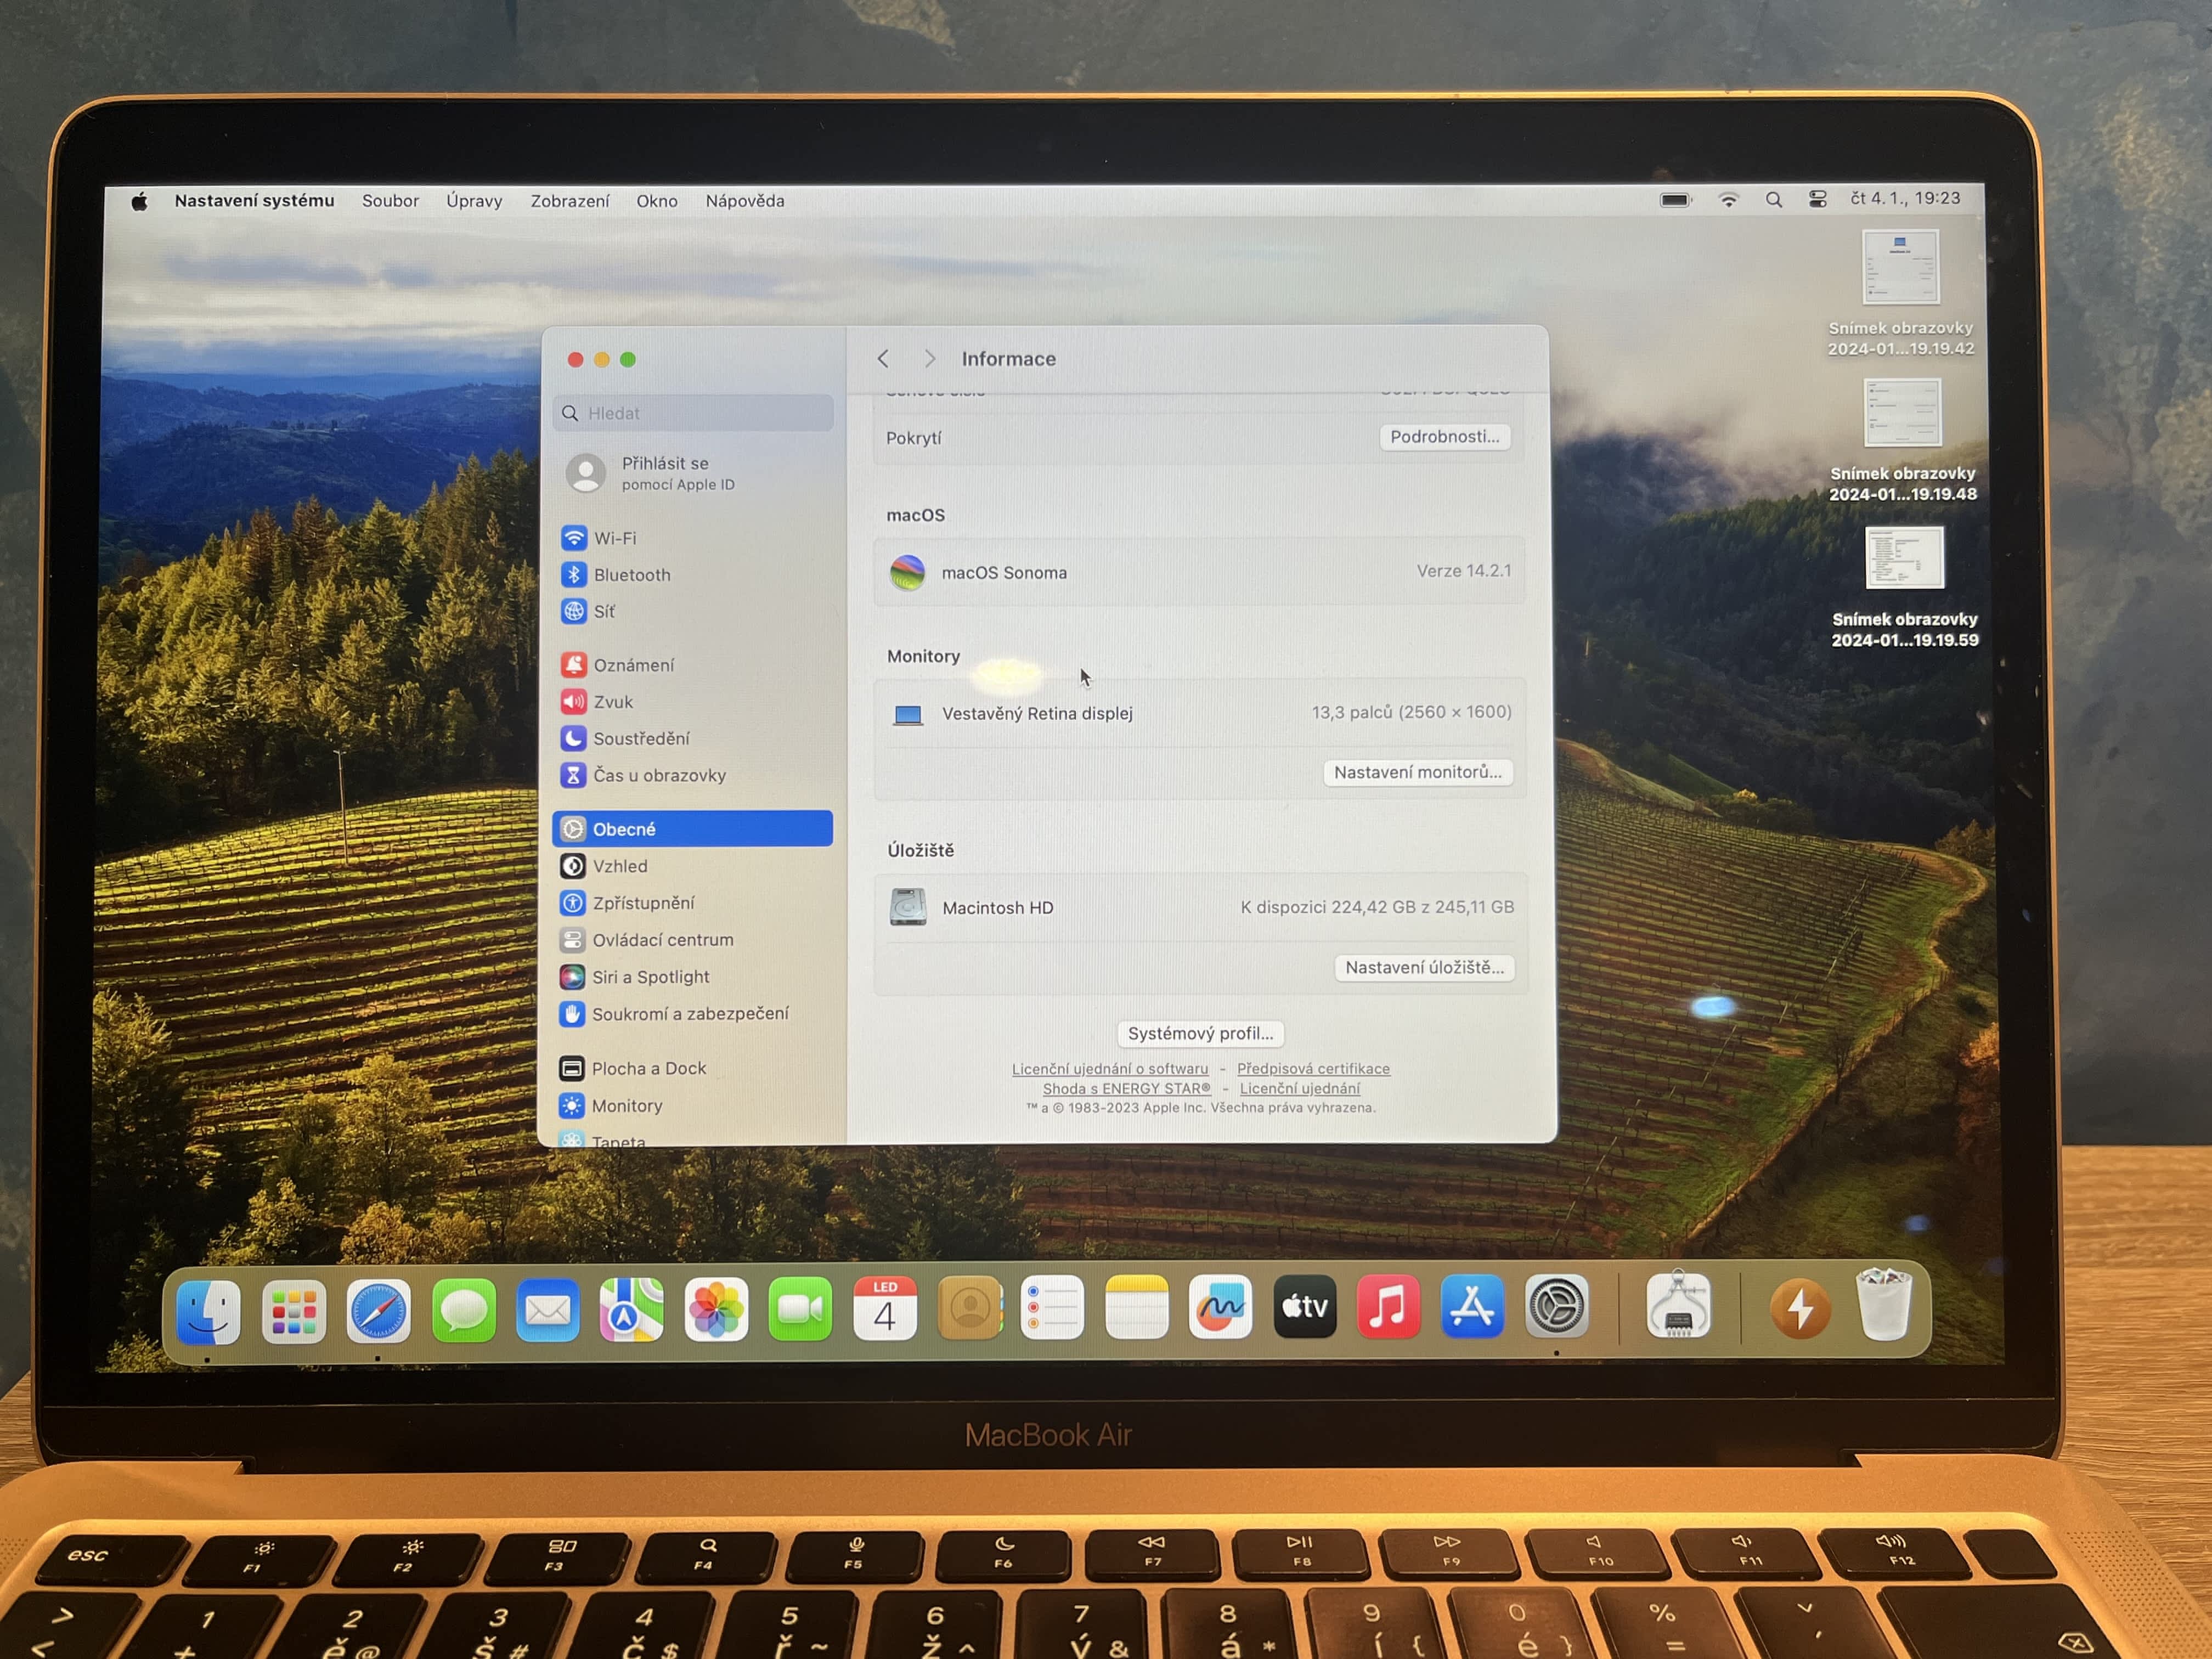Select Bluetooth in the settings sidebar

631,575
